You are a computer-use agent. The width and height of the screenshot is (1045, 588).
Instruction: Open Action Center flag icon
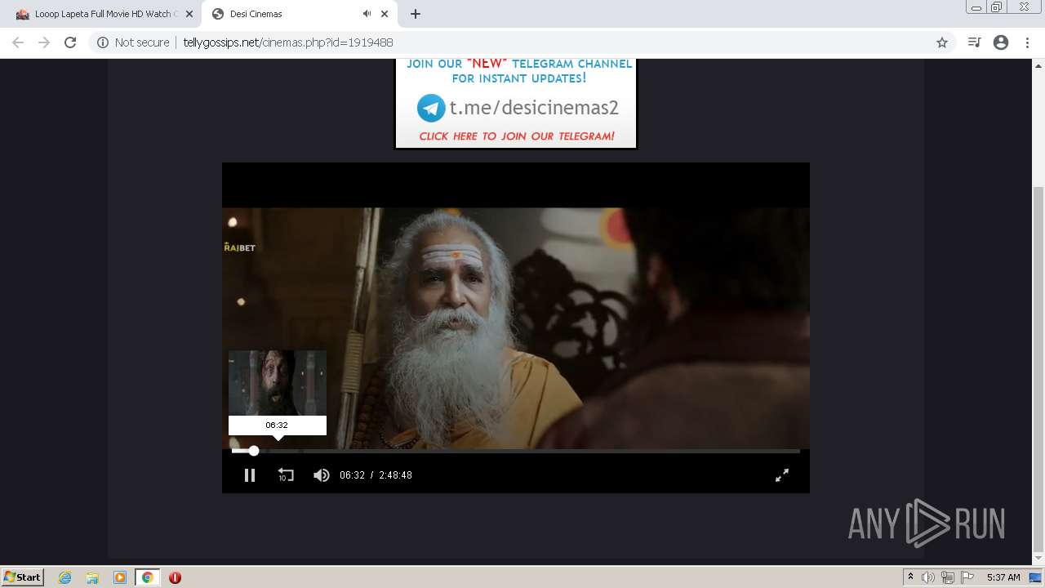pyautogui.click(x=967, y=577)
